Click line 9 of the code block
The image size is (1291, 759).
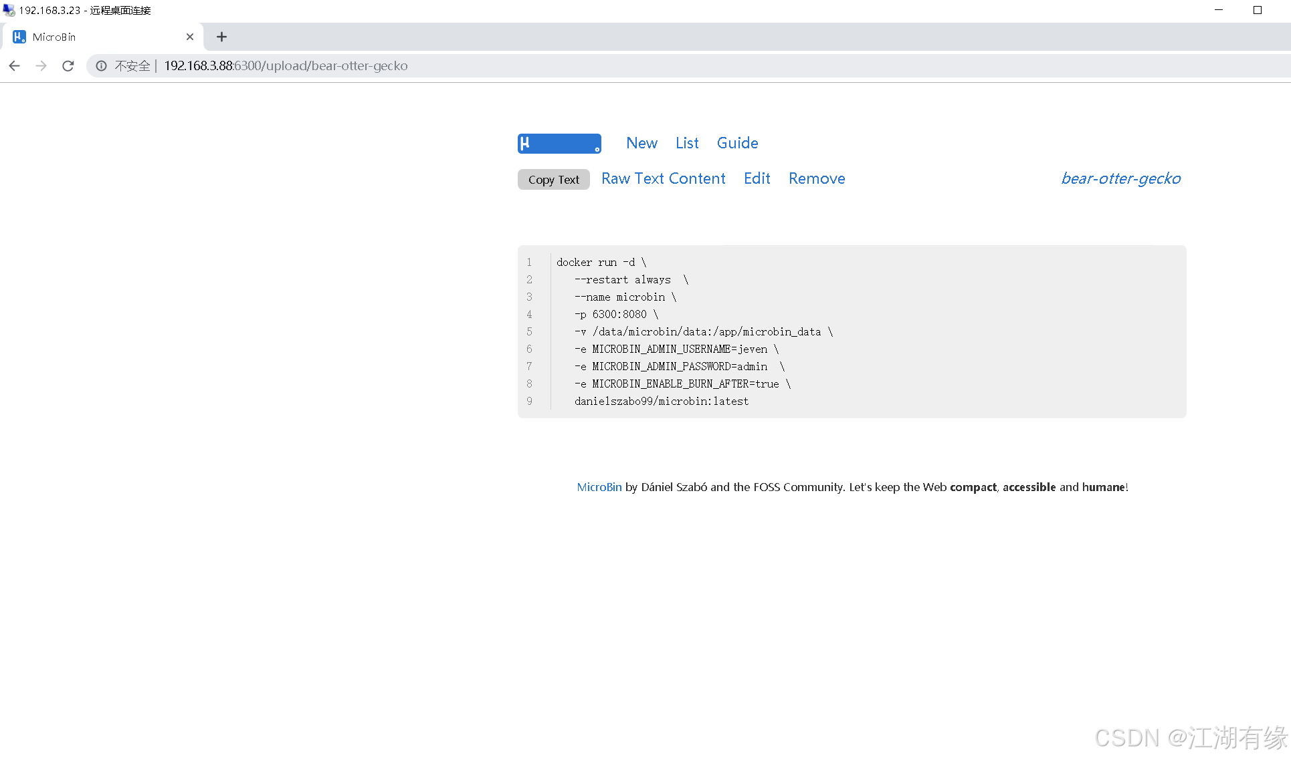click(661, 401)
